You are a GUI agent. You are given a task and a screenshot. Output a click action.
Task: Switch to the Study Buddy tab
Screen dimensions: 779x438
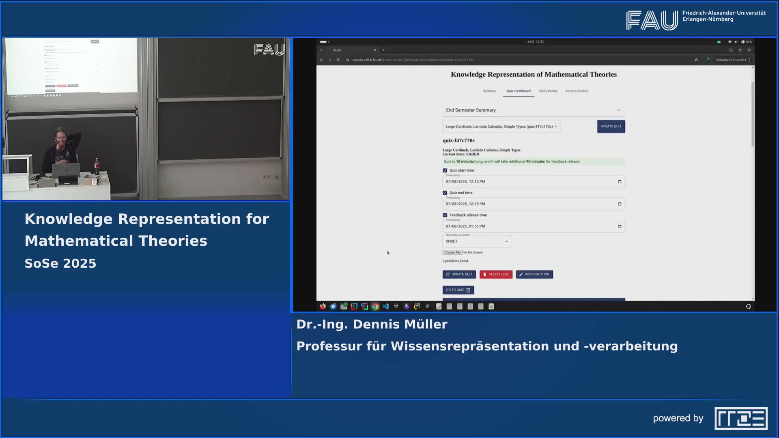[x=548, y=91]
